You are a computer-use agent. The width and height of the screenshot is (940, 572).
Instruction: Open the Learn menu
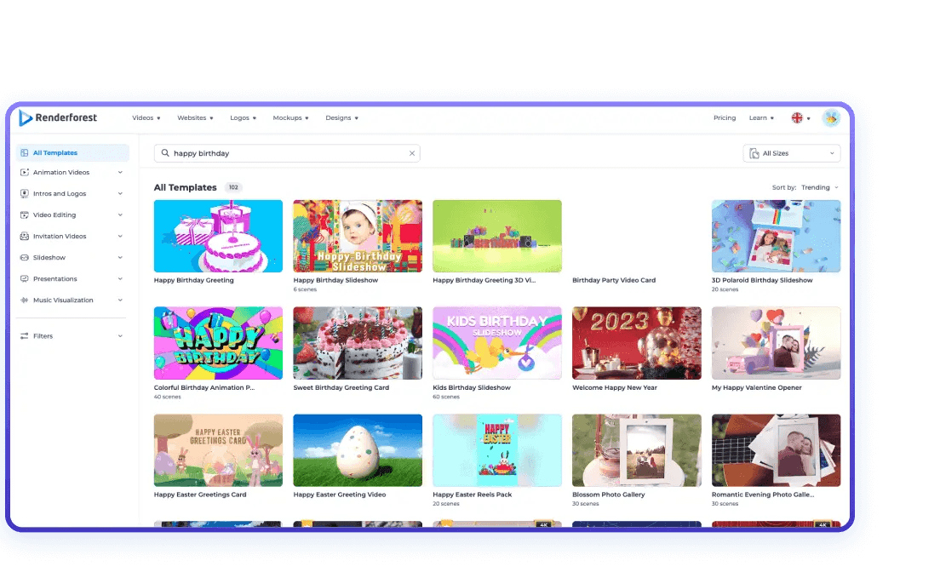761,118
